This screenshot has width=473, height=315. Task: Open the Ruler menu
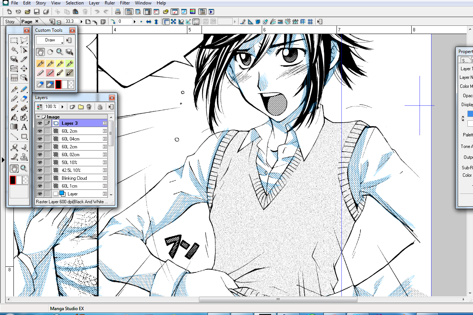pos(110,3)
